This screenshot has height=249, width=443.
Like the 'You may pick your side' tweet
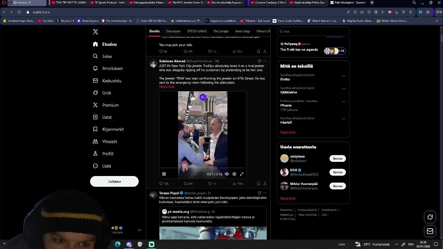coord(212,52)
